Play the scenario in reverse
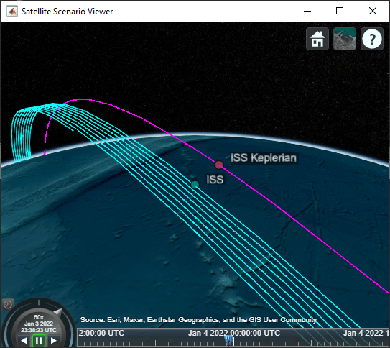Viewport: 390px width, 348px height. point(24,340)
